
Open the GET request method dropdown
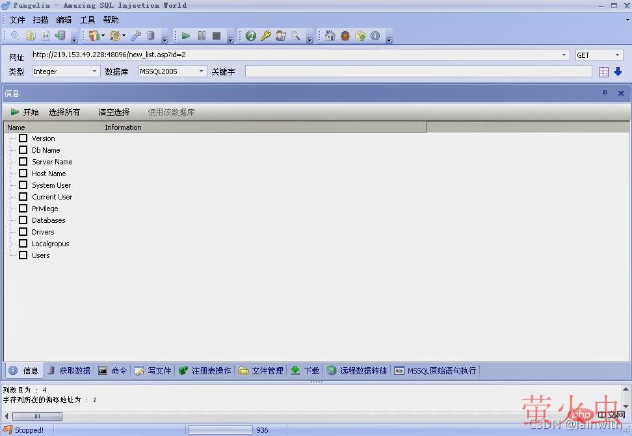click(618, 55)
